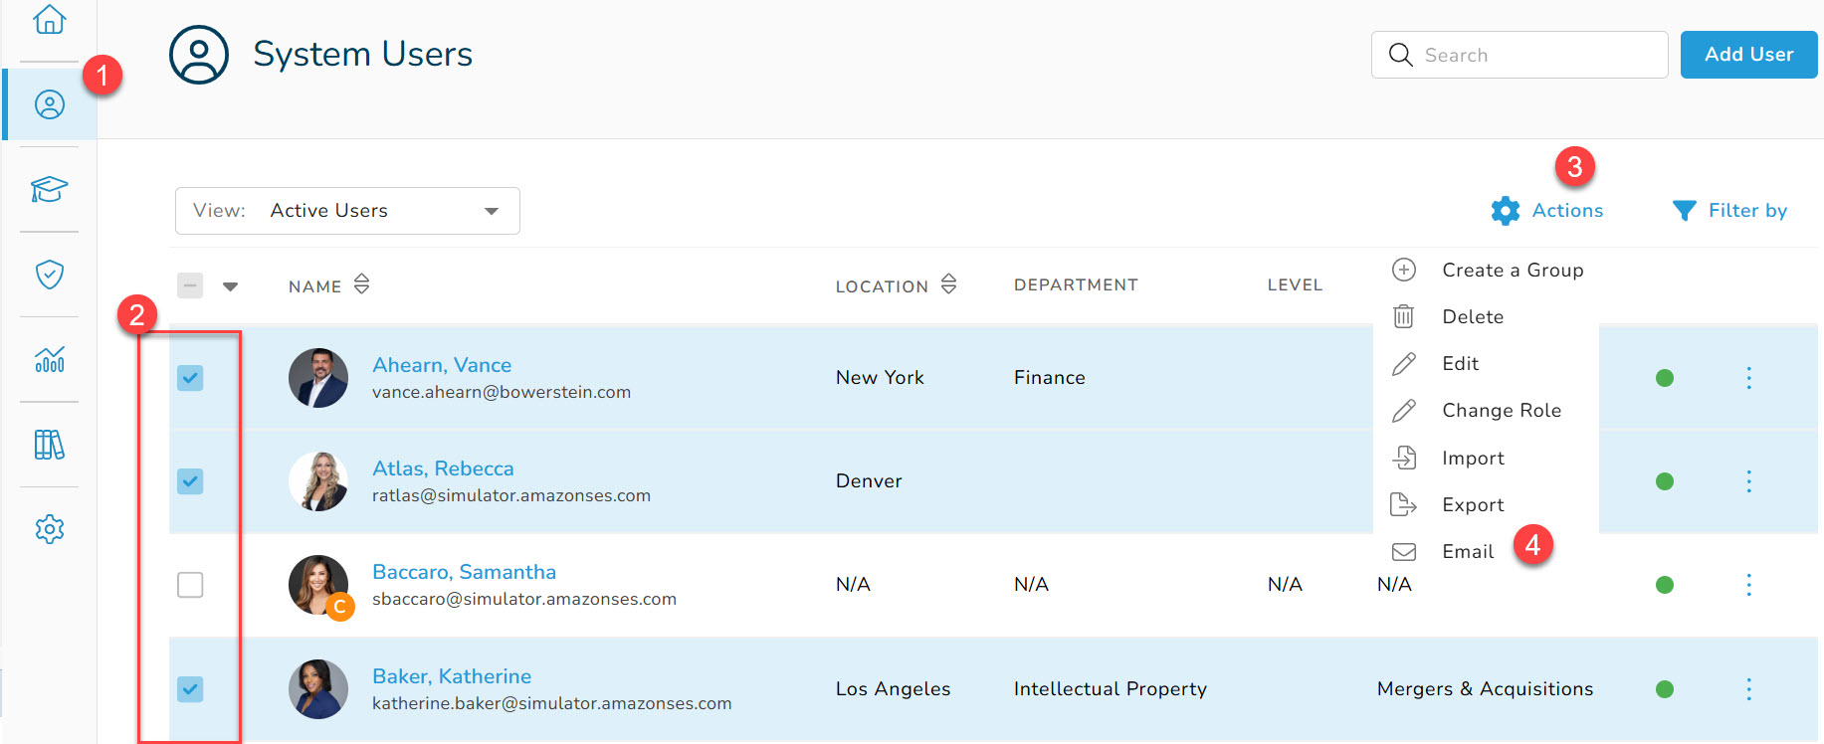Viewport: 1824px width, 744px height.
Task: Choose Edit from the Actions menu
Action: (x=1436, y=363)
